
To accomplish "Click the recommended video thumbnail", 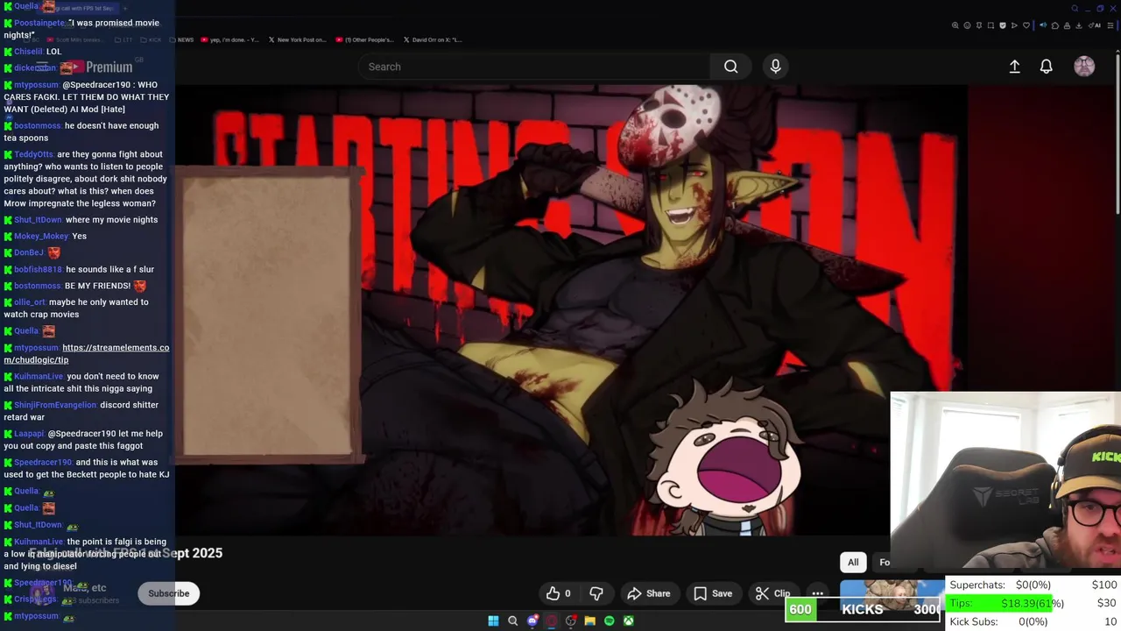I will pyautogui.click(x=892, y=597).
